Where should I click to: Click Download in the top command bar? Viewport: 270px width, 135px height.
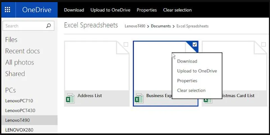[74, 10]
